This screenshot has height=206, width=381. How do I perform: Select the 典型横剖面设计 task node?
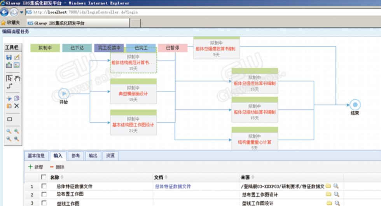click(133, 91)
